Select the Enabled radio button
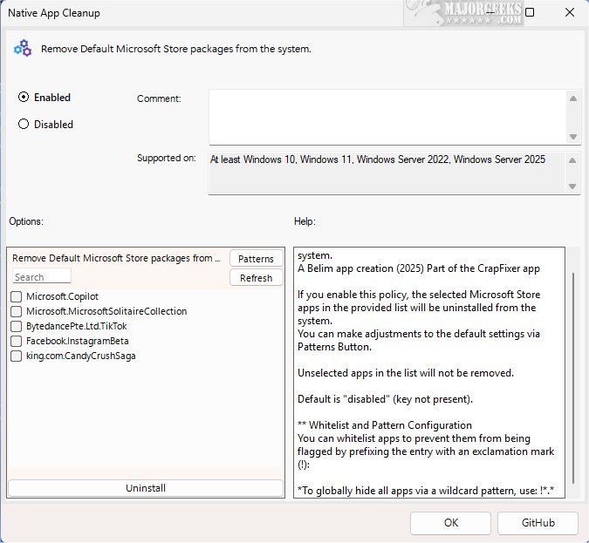589x543 pixels. point(24,98)
